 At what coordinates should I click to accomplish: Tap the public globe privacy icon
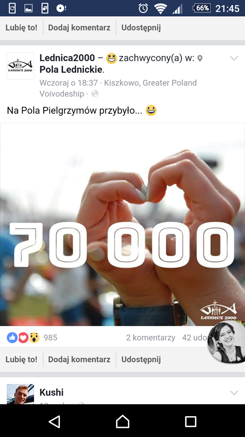click(95, 94)
